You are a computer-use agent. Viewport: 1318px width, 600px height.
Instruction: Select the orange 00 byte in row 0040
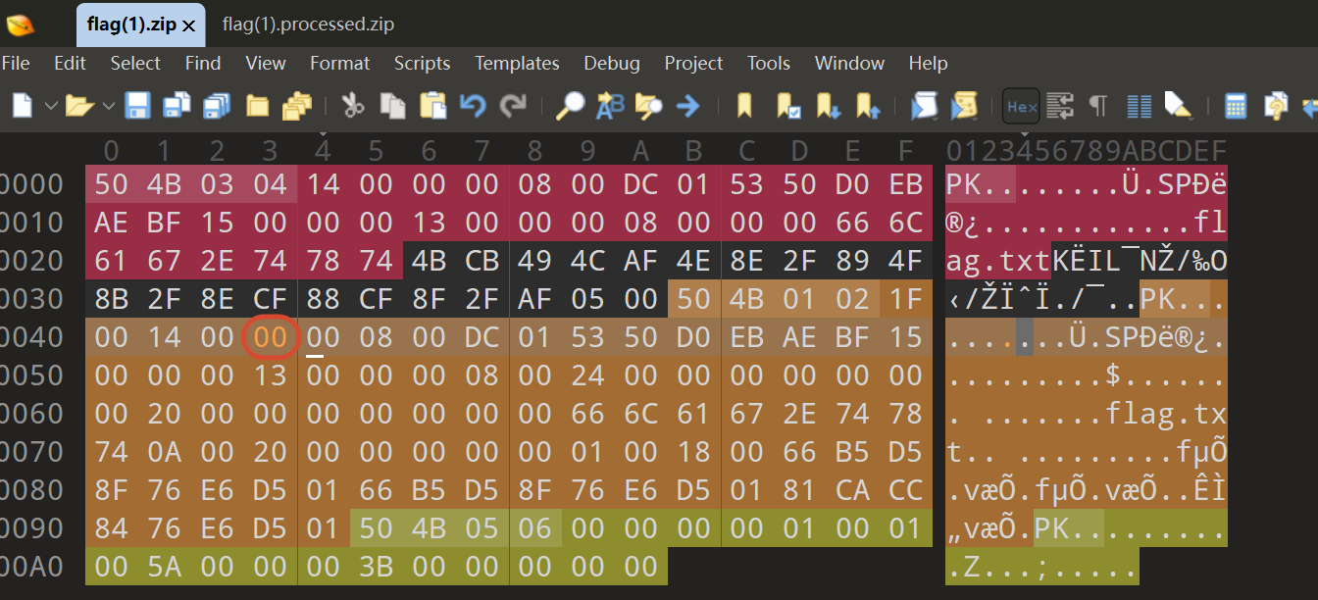click(270, 337)
